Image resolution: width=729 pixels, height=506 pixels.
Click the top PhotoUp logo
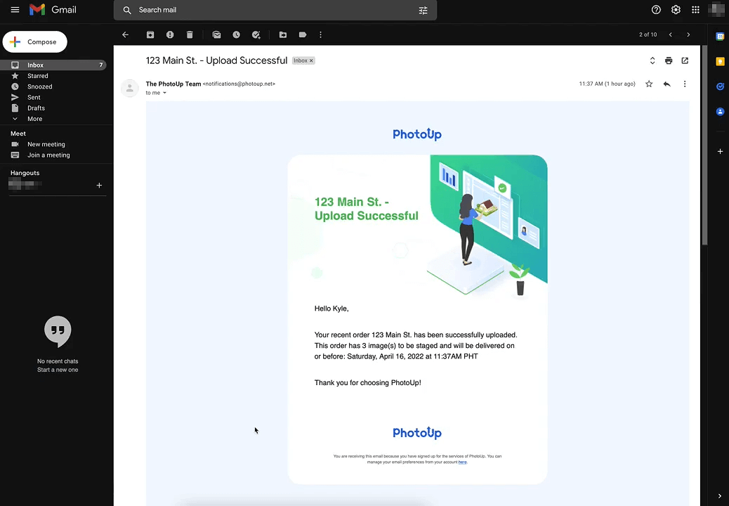pyautogui.click(x=417, y=134)
